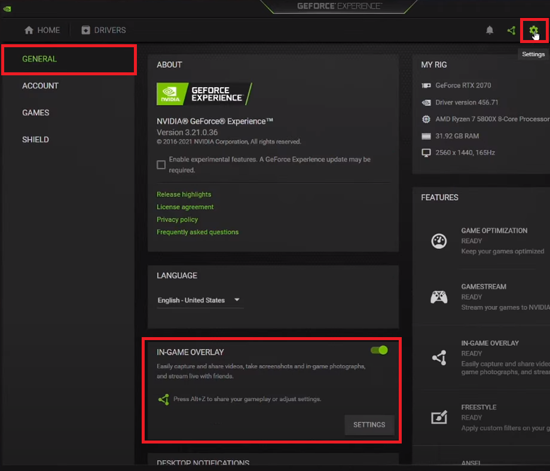
Task: Click the Version 3.21.0.36 text
Action: [x=187, y=133]
